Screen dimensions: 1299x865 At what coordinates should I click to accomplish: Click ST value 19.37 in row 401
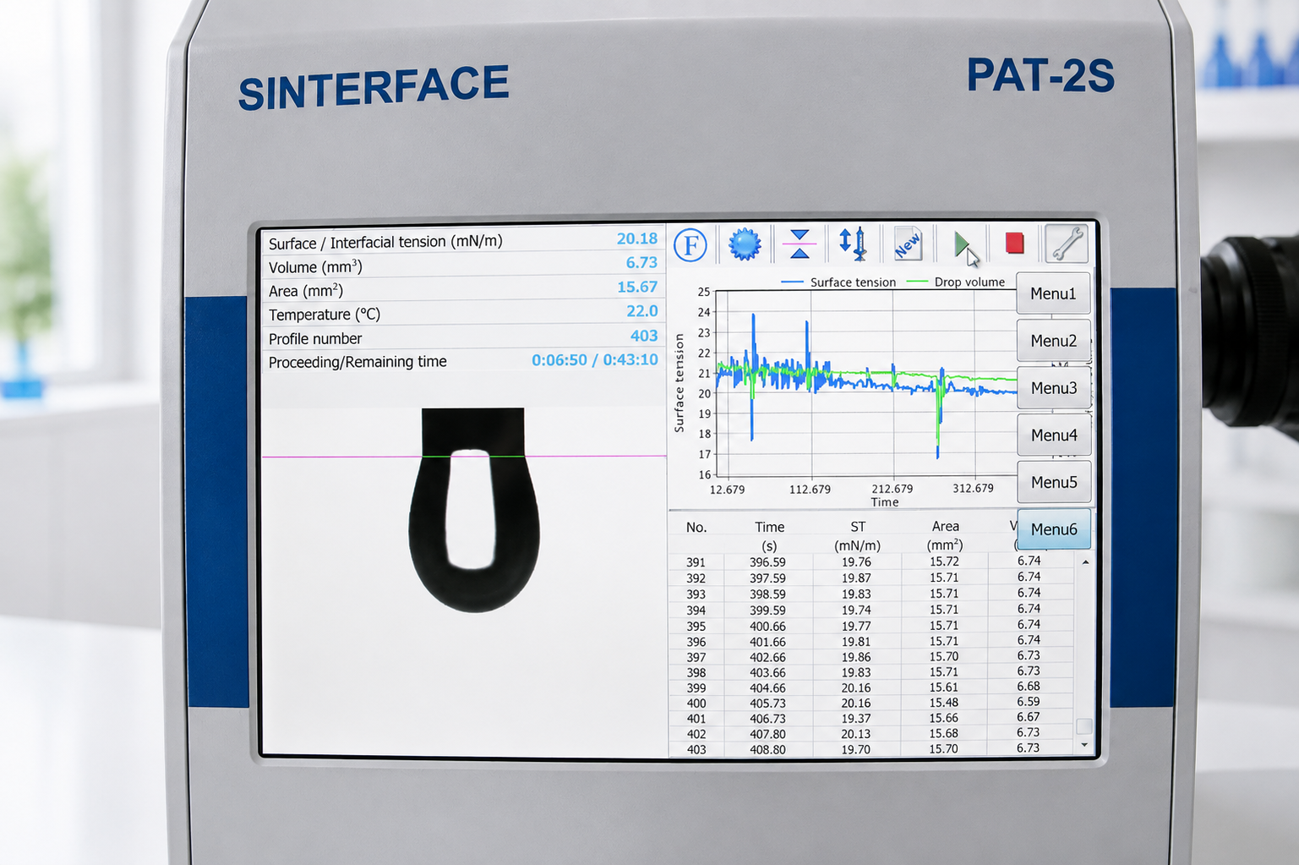(856, 719)
